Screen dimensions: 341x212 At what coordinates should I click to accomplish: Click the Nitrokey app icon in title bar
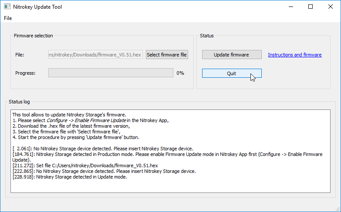point(7,7)
